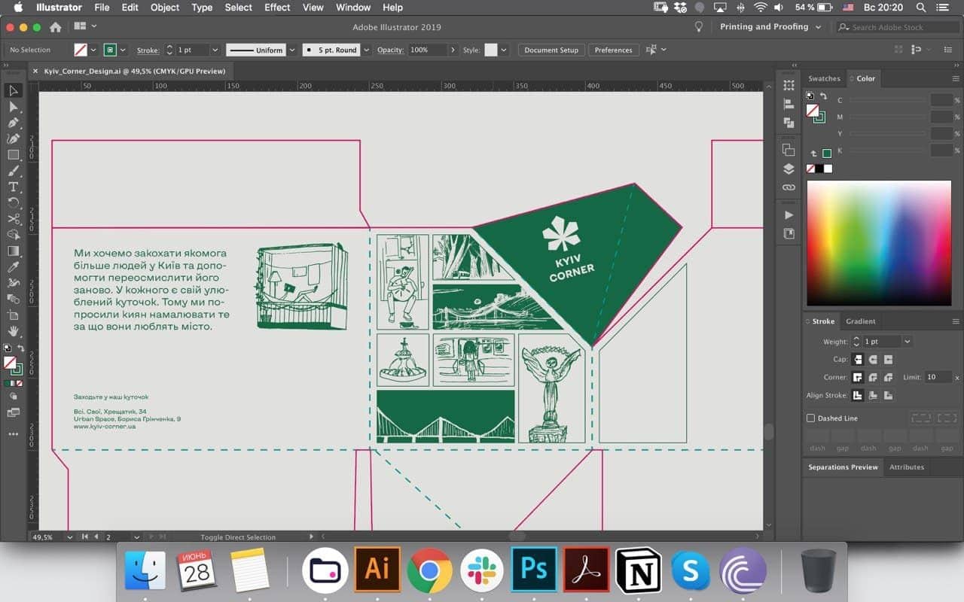
Task: Choose Round Join corner option
Action: click(873, 377)
